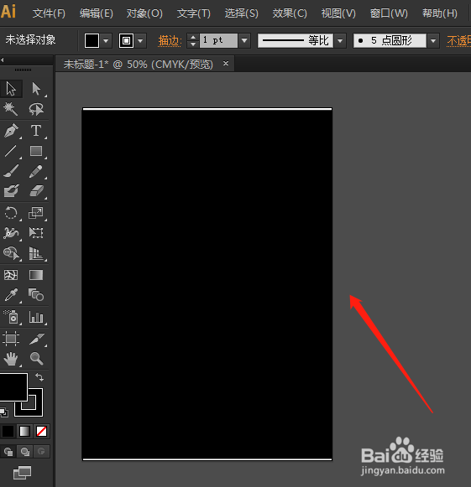Enable Draw Normal mode

[8, 451]
